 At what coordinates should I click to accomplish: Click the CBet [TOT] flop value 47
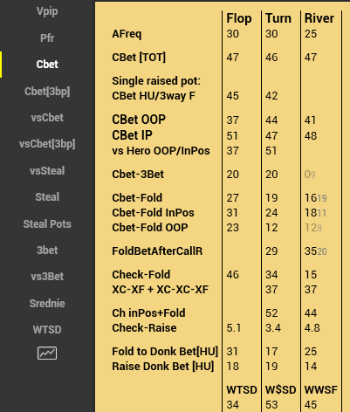coord(233,58)
